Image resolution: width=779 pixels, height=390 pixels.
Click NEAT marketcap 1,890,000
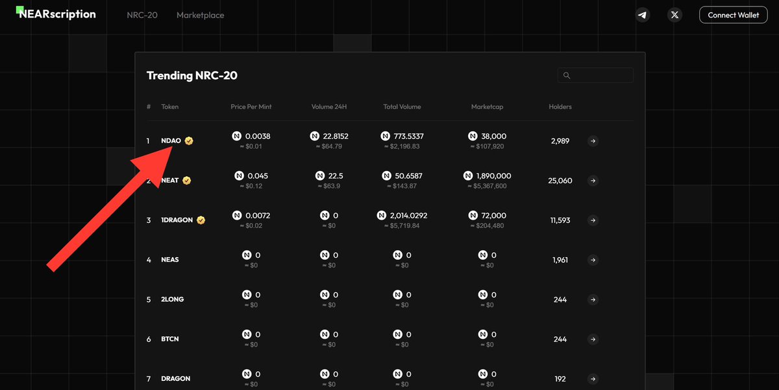(493, 176)
